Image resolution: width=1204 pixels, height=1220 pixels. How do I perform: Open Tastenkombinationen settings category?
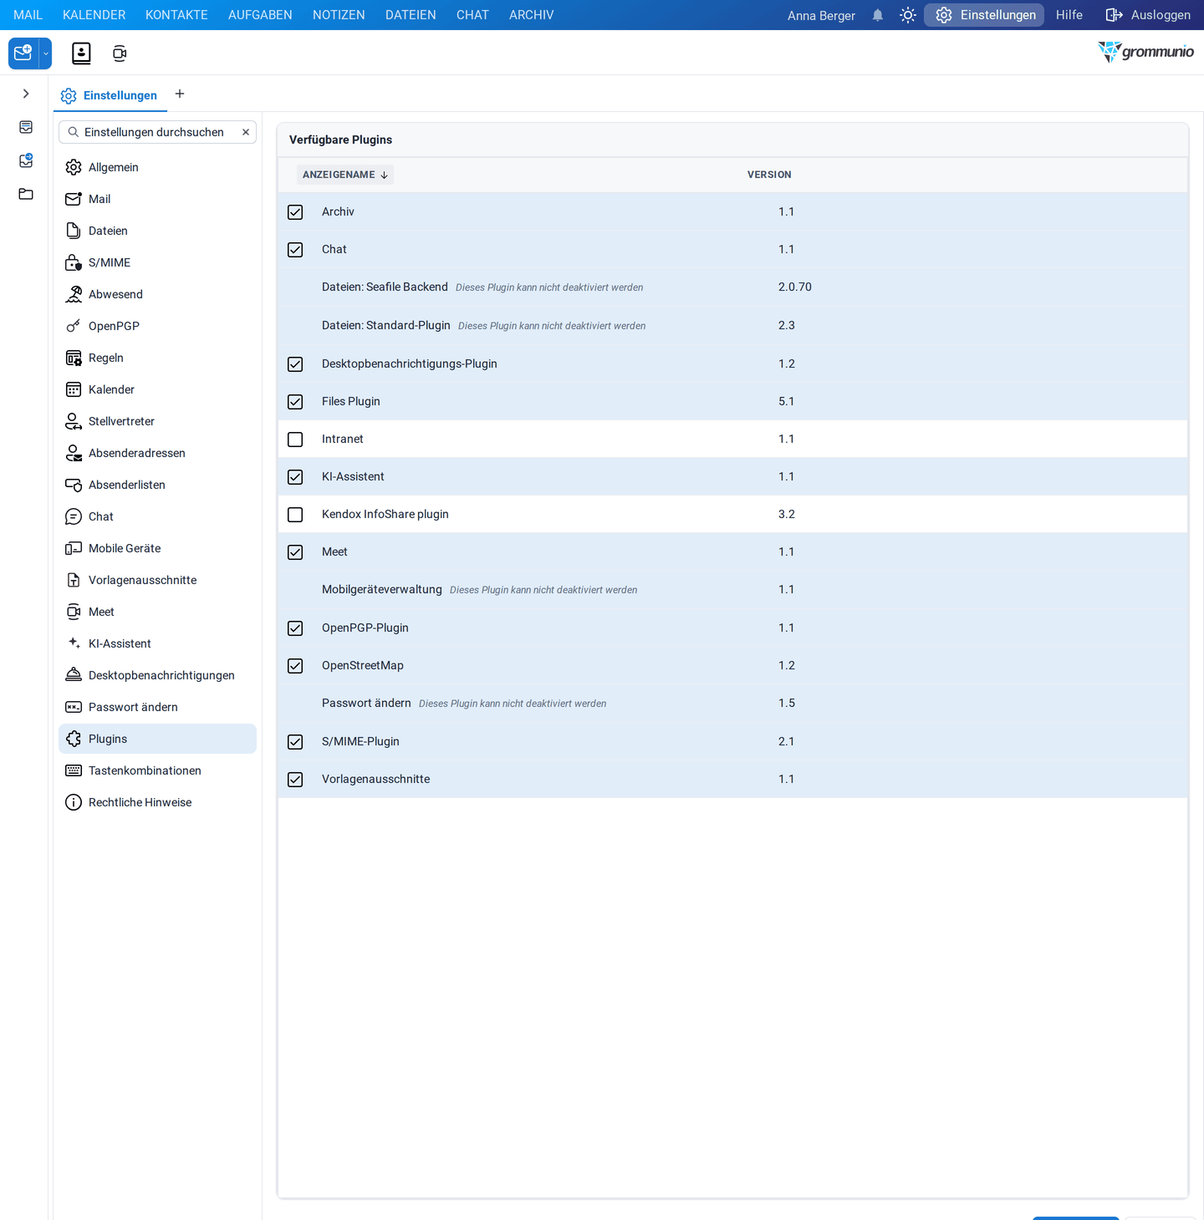pyautogui.click(x=157, y=770)
